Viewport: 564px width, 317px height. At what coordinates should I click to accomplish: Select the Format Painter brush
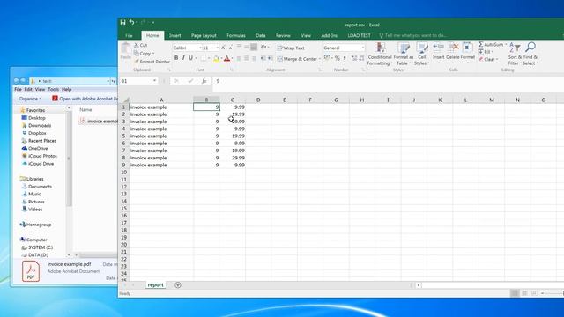(152, 62)
